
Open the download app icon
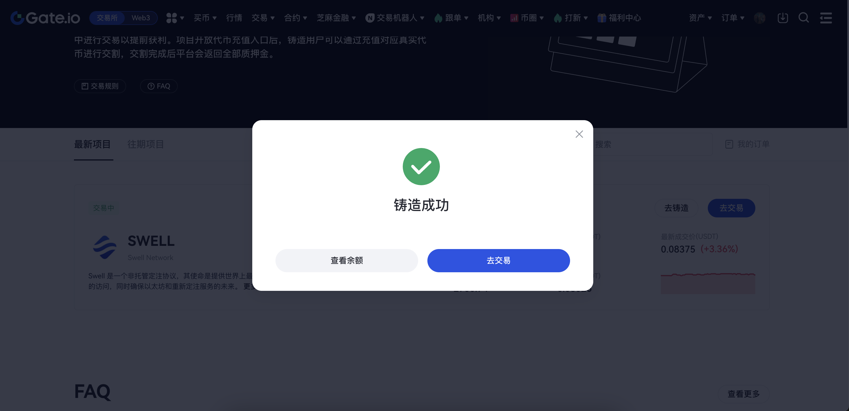coord(783,18)
